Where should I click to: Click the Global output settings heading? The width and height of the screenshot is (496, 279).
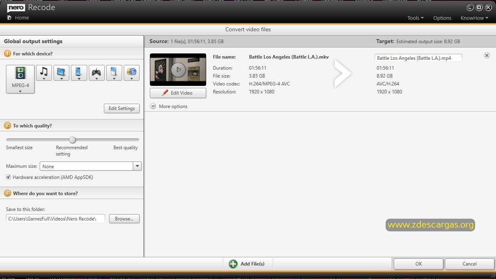33,41
